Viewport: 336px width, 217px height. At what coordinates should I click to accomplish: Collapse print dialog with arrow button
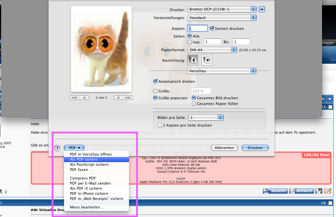262,9
